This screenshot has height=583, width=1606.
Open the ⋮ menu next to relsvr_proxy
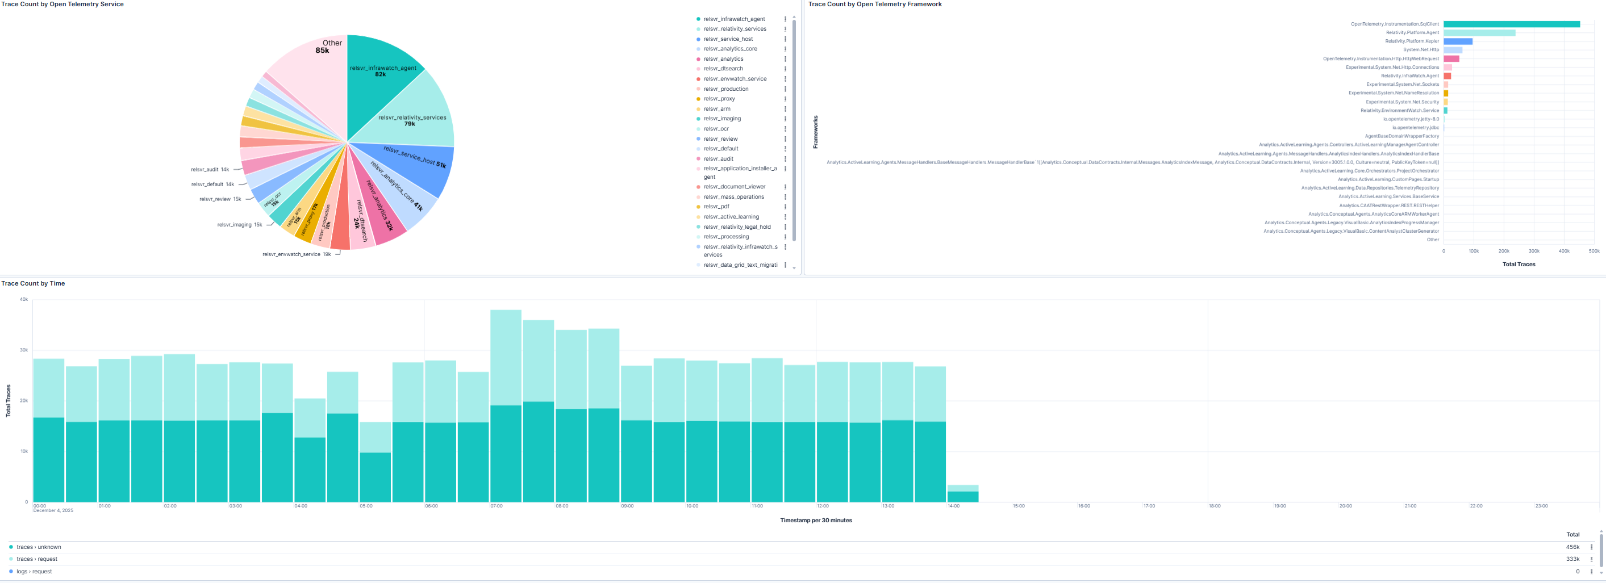point(785,98)
